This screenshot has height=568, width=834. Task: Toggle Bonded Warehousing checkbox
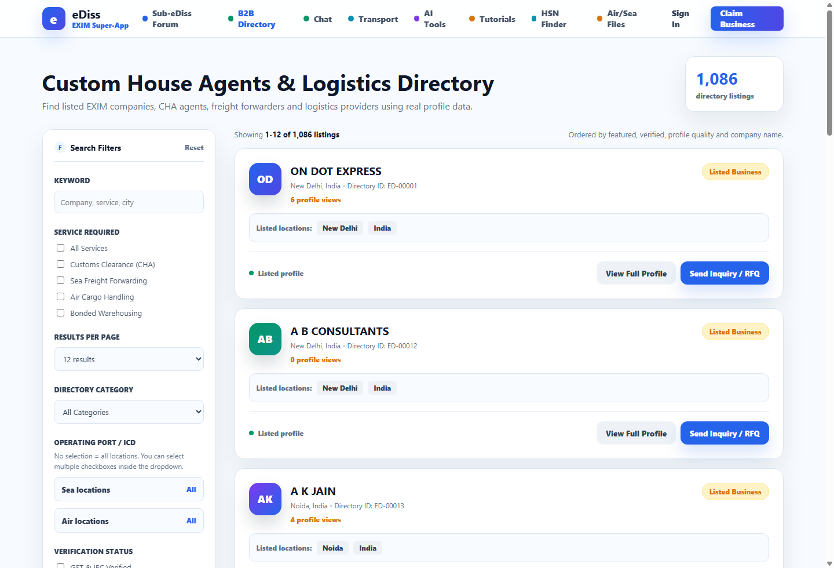[60, 313]
